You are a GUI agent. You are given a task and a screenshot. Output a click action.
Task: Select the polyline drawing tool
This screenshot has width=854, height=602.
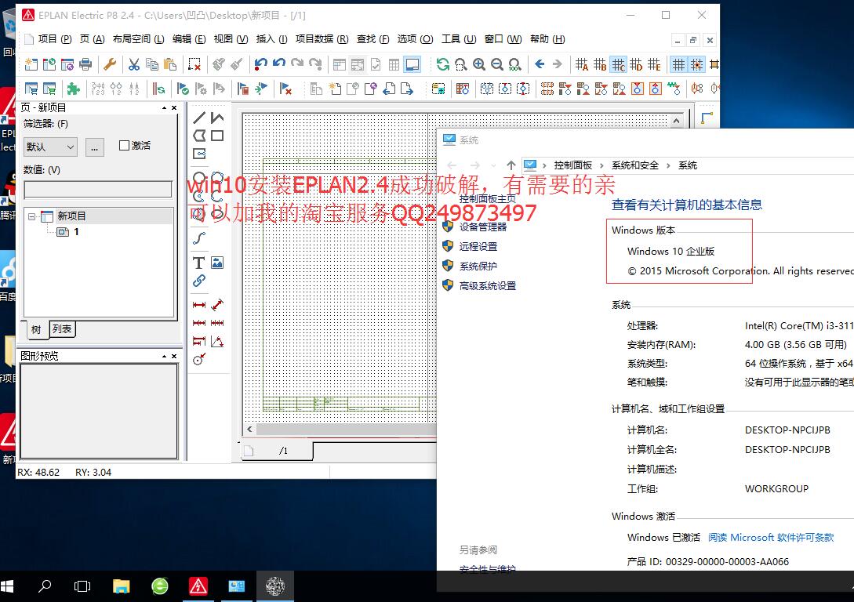coord(217,118)
